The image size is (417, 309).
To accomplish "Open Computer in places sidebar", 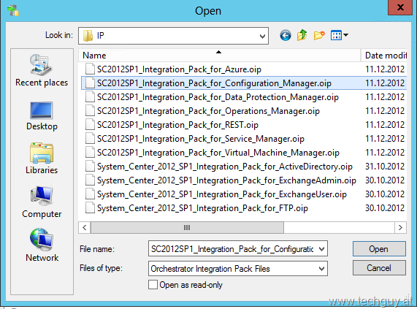I will tap(42, 202).
